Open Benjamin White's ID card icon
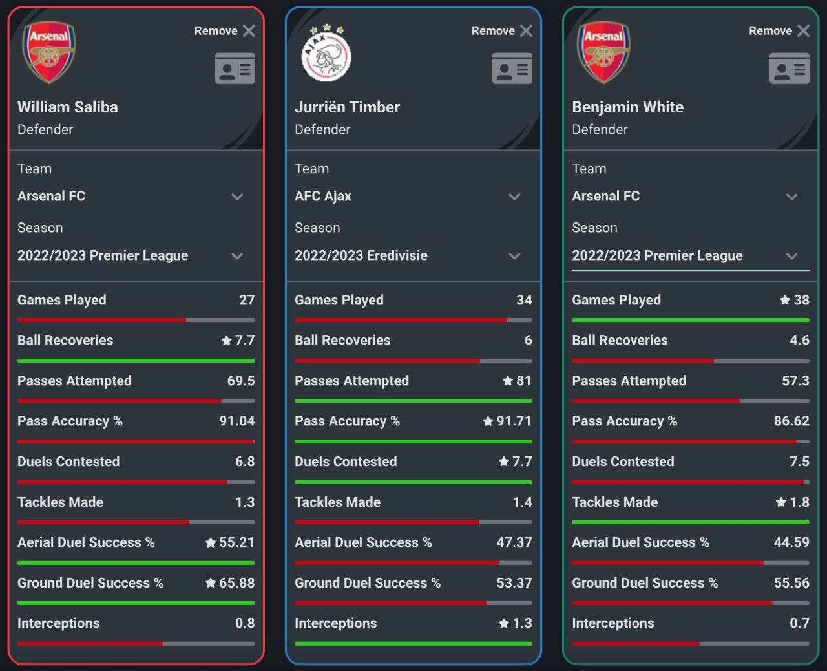This screenshot has height=671, width=827. (x=789, y=69)
